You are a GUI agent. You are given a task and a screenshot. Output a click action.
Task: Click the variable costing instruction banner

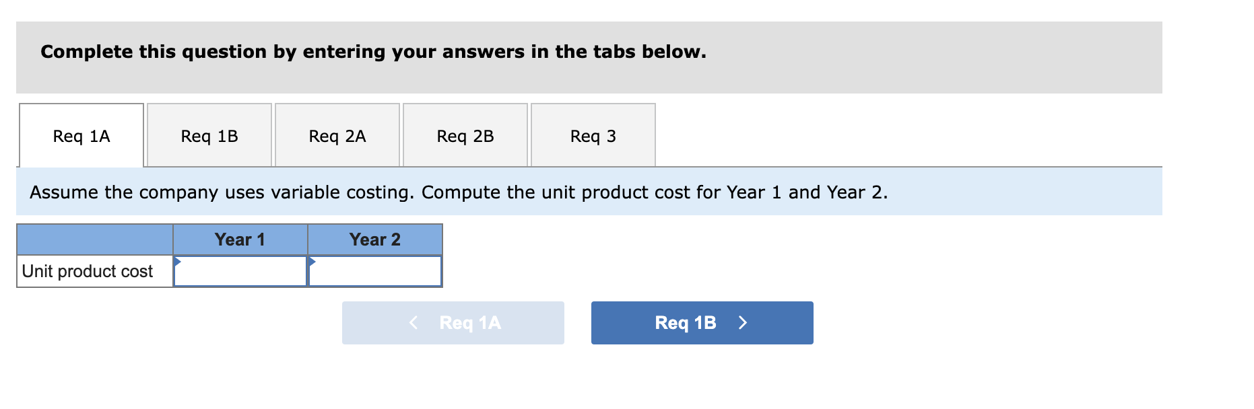tap(459, 192)
